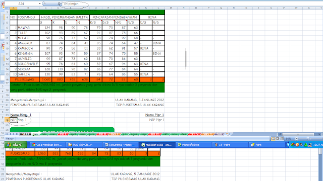Switch to the juli sheet tab
The height and width of the screenshot is (181, 323).
[125, 134]
